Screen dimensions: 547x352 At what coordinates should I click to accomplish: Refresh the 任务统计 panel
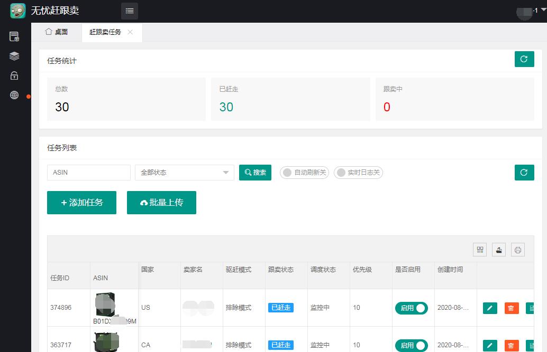(x=524, y=59)
